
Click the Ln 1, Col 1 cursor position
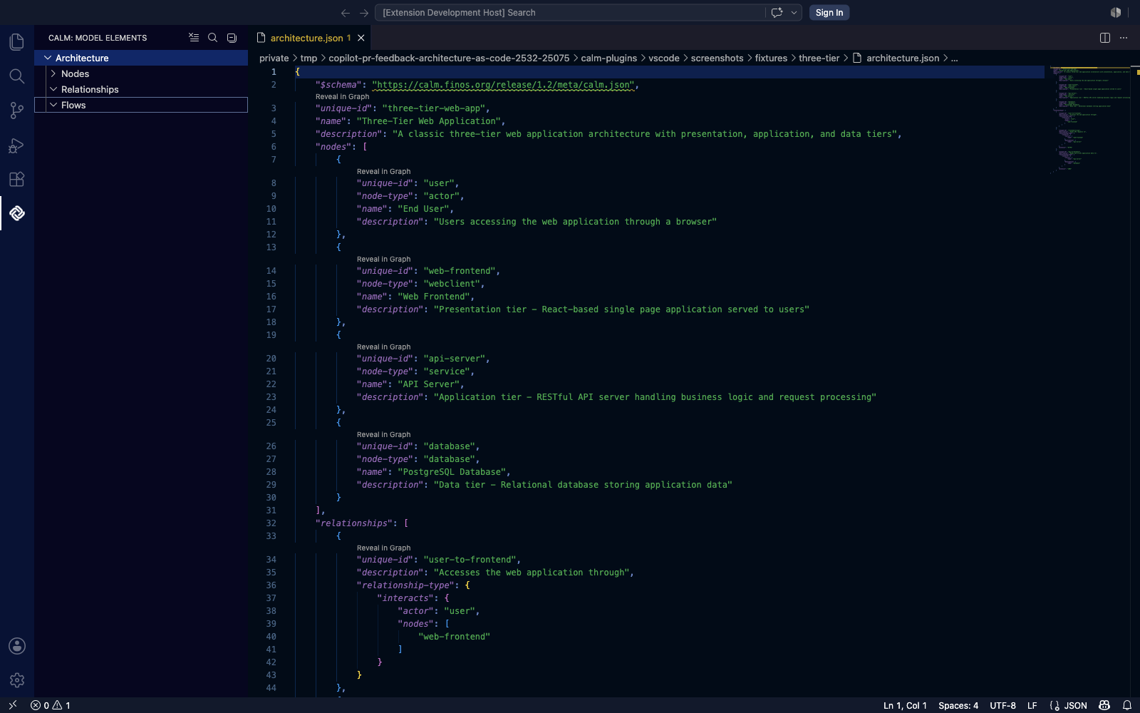tap(905, 705)
